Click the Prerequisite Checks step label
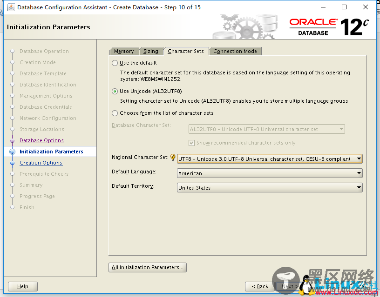 pyautogui.click(x=44, y=174)
